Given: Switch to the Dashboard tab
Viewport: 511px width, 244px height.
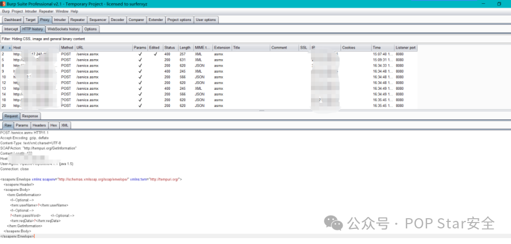Looking at the screenshot, I should [x=12, y=20].
